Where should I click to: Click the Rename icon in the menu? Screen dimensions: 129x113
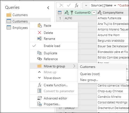coord(40,38)
